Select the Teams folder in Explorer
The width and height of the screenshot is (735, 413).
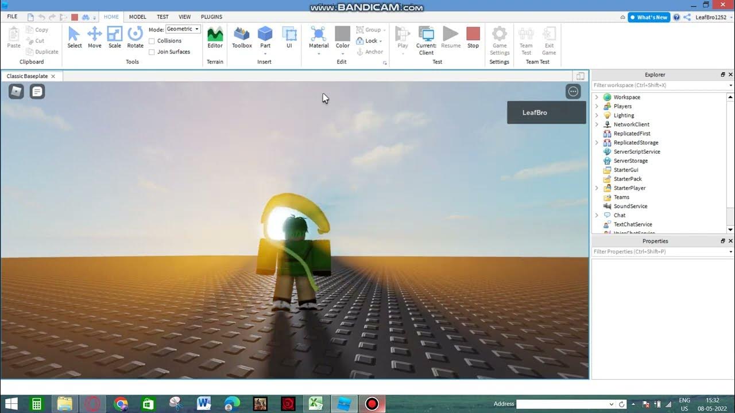tap(621, 197)
